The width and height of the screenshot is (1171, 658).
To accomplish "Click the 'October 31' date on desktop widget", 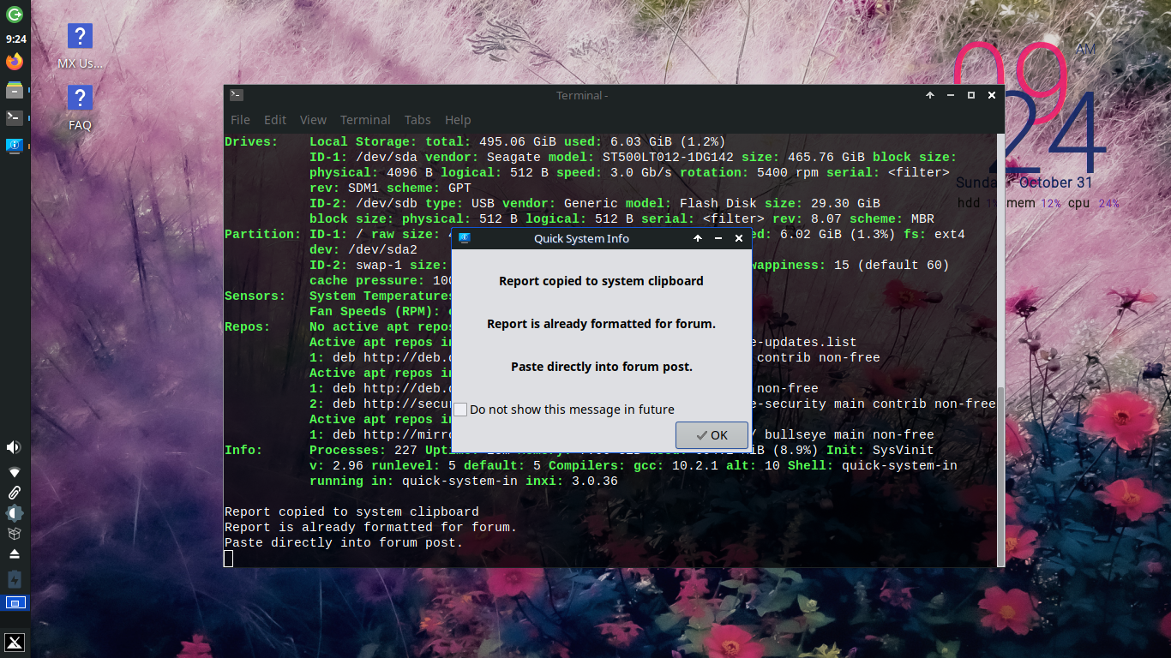I will [x=1056, y=182].
